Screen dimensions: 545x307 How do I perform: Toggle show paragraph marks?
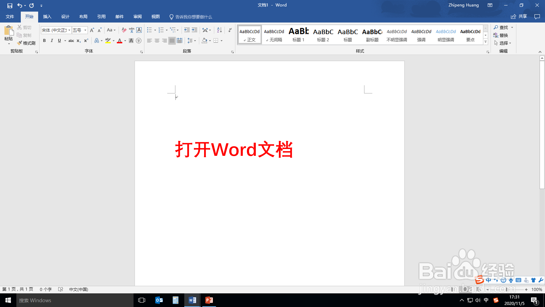coord(230,30)
